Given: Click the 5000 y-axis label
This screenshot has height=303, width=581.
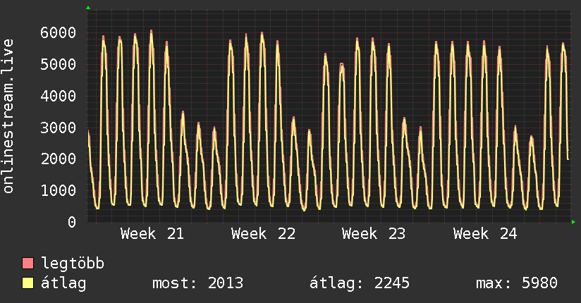Looking at the screenshot, I should pyautogui.click(x=59, y=64).
